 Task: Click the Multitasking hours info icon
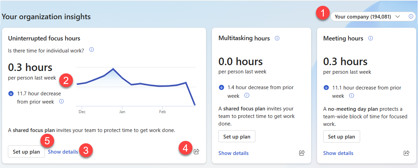coord(277,38)
